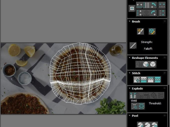The height and width of the screenshot is (127, 170).
Task: Click the Peel rollout grip handle
Action: 165,115
